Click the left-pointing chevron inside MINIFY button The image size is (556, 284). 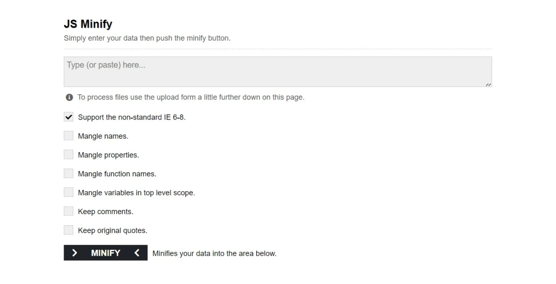(136, 252)
